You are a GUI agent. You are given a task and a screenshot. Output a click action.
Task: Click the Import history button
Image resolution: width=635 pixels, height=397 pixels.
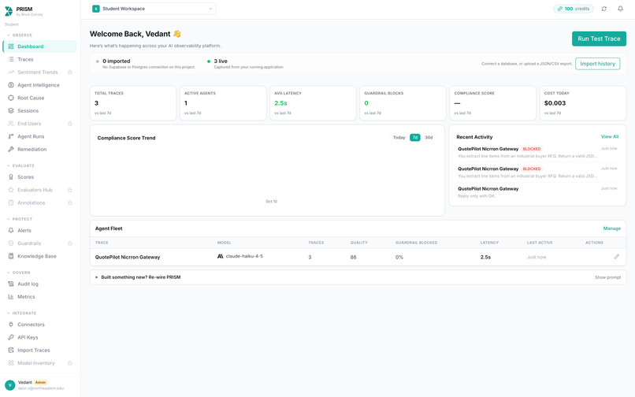pos(597,64)
